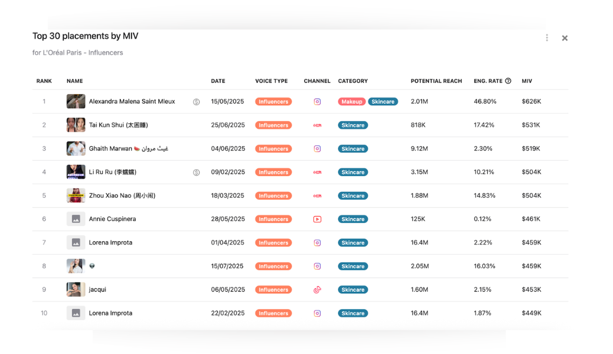613x354 pixels.
Task: Sort by the MIV column header
Action: 527,81
